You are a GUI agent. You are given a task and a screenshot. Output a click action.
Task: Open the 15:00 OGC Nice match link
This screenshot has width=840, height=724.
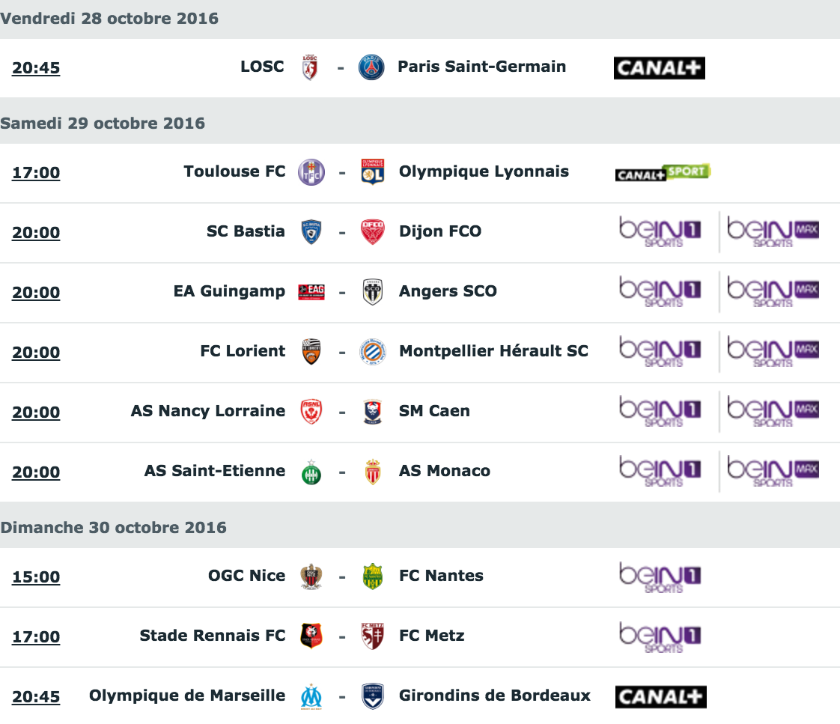point(36,577)
